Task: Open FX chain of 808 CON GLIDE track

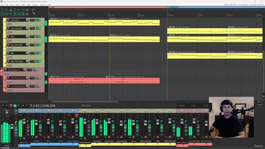Action: click(37, 62)
